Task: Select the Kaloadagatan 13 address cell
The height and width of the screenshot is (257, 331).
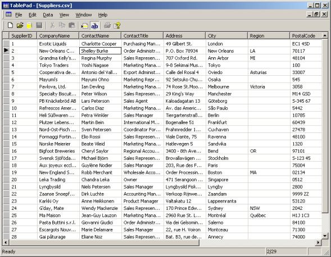Action: 184,101
